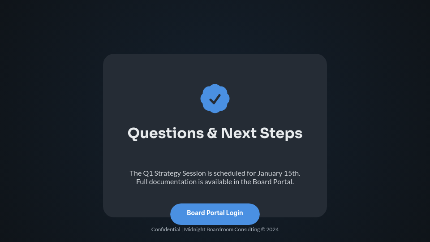430x242 pixels.
Task: Click the word "available" in the paragraph
Action: (218, 182)
